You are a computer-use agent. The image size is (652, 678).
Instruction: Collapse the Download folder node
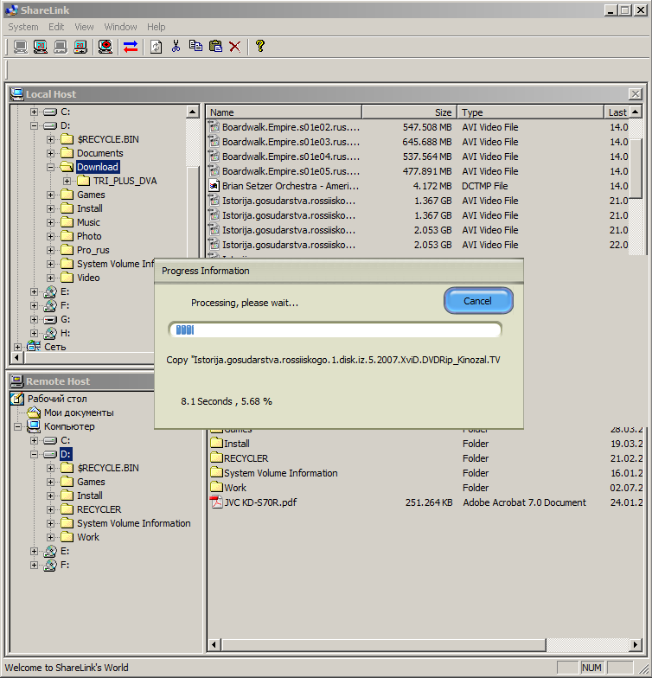coord(50,168)
